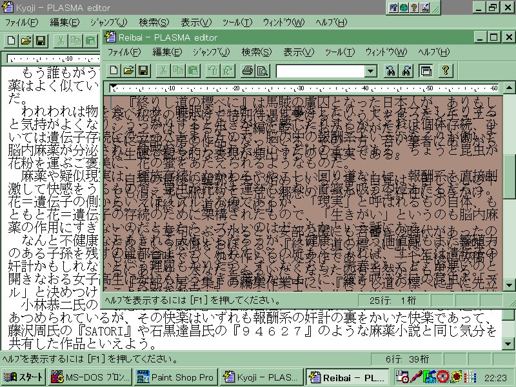The height and width of the screenshot is (387, 516).
Task: Open 表示(V) menu in Kyoji window
Action: 196,23
